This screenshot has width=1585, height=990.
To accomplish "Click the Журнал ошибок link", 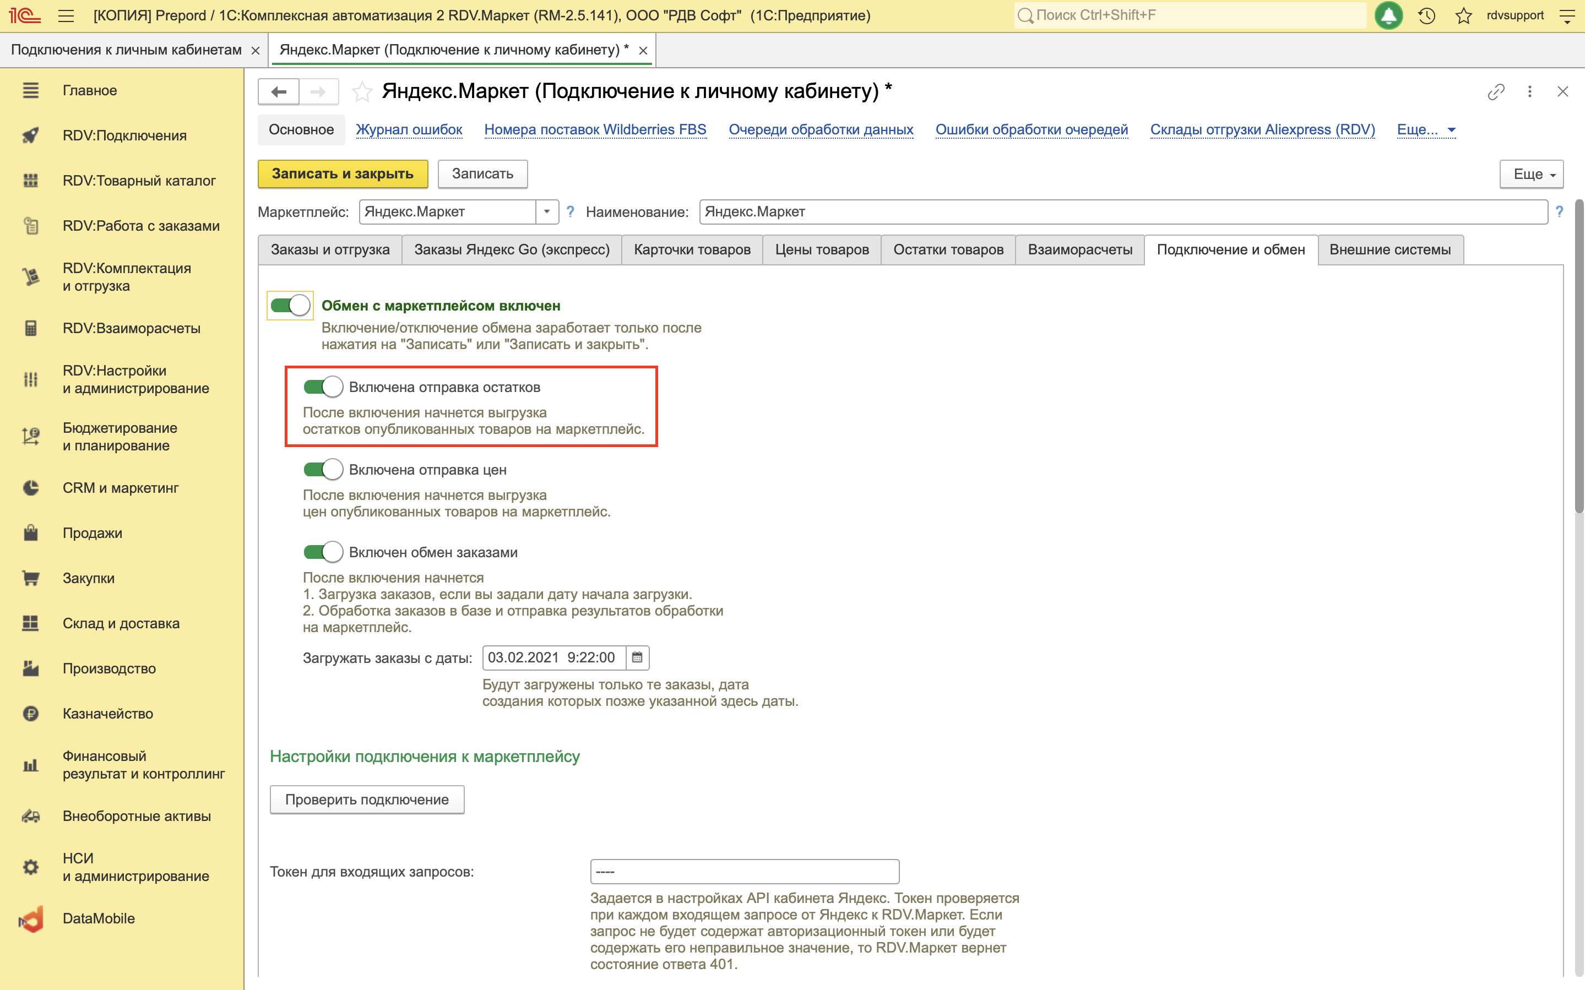I will tap(409, 129).
